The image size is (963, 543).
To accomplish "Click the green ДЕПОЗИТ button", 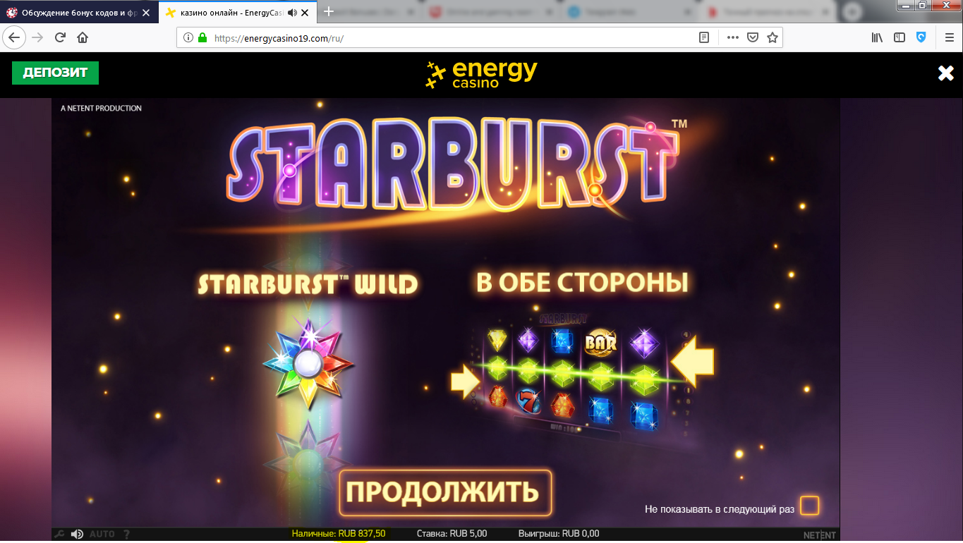I will [x=55, y=73].
